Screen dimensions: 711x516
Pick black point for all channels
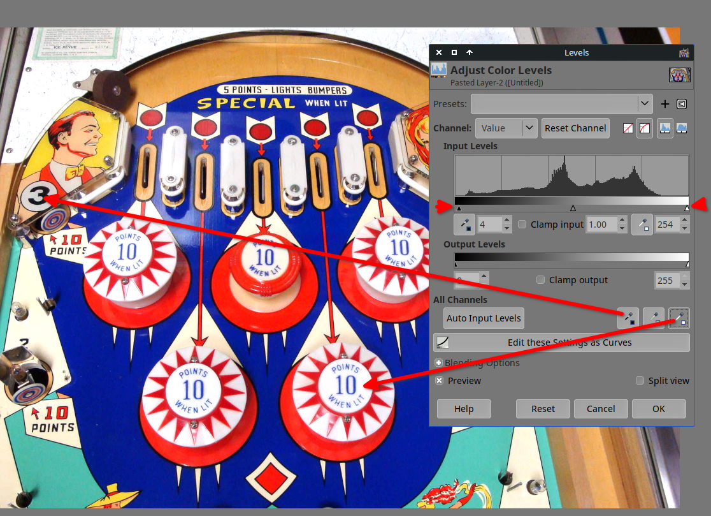click(x=628, y=318)
